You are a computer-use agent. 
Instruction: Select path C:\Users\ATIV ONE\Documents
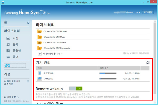tap(57, 48)
